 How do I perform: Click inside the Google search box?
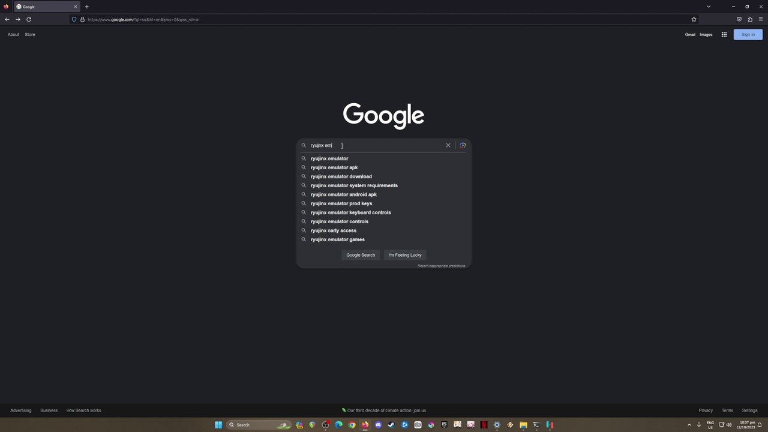click(376, 145)
